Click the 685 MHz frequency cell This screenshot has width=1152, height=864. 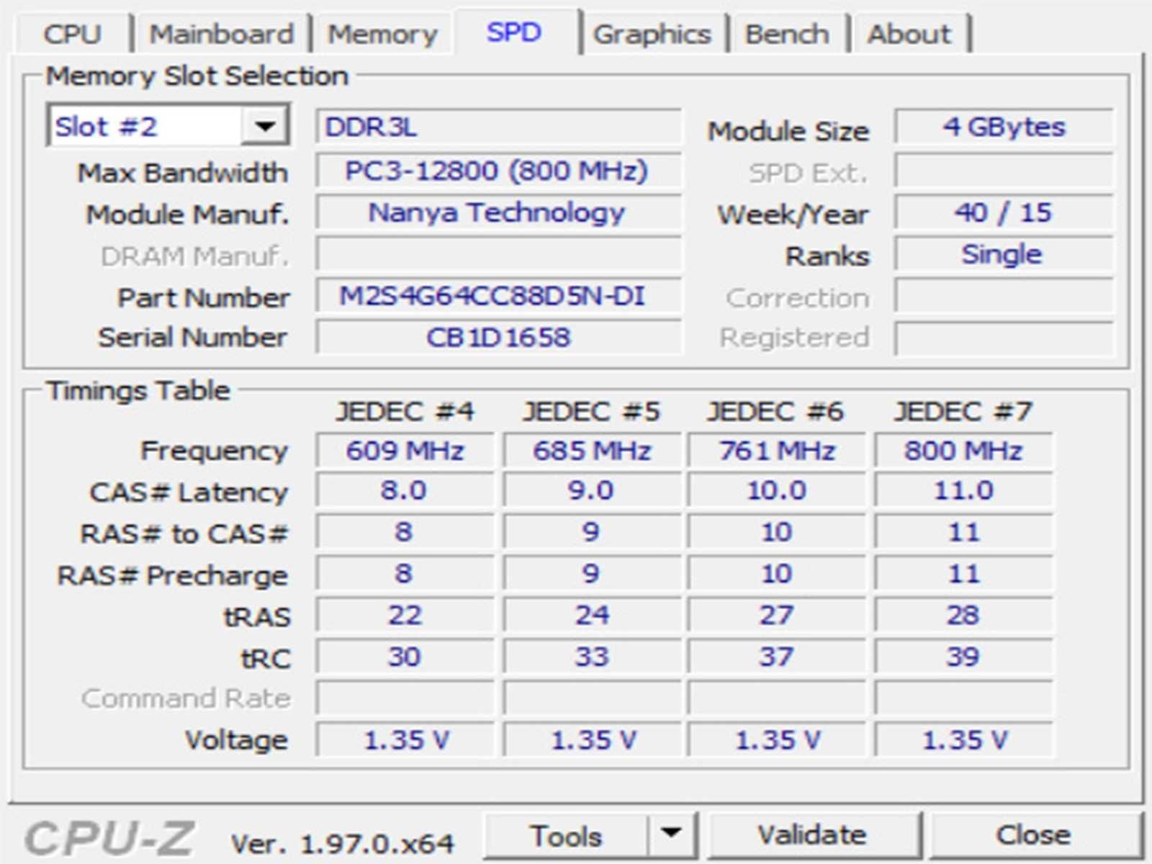click(592, 451)
